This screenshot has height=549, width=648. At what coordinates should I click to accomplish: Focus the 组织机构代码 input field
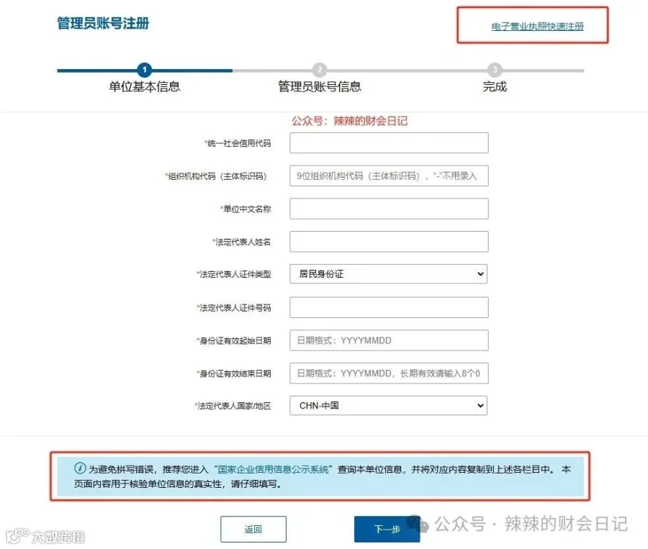(x=389, y=176)
